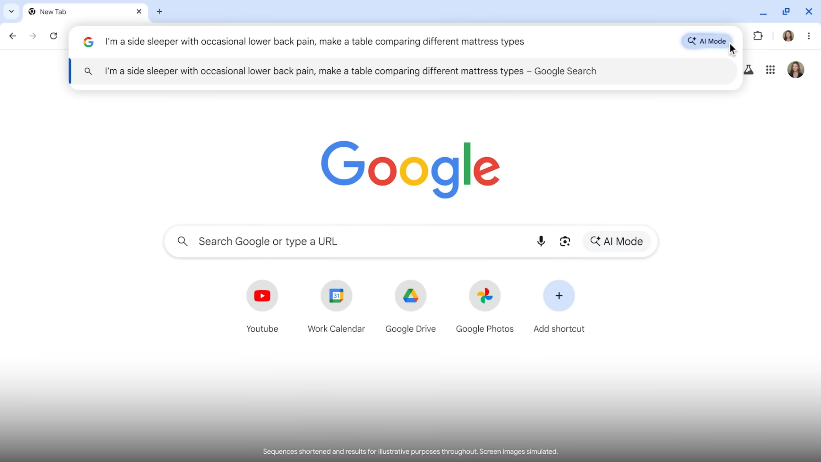Viewport: 821px width, 462px height.
Task: Click the voice search microphone icon
Action: point(541,241)
